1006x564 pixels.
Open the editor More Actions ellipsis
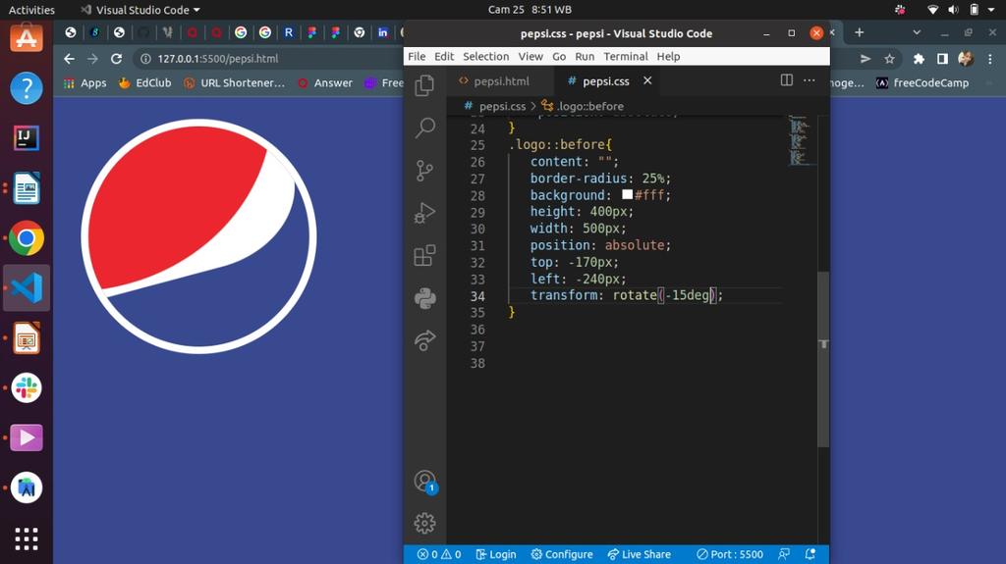[810, 80]
